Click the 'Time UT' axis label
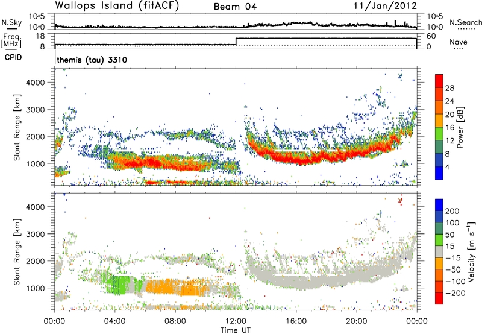 [x=236, y=330]
